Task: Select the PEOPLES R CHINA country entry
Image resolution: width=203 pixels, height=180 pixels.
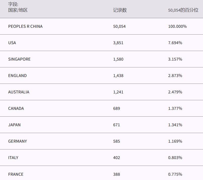Action: 25,26
